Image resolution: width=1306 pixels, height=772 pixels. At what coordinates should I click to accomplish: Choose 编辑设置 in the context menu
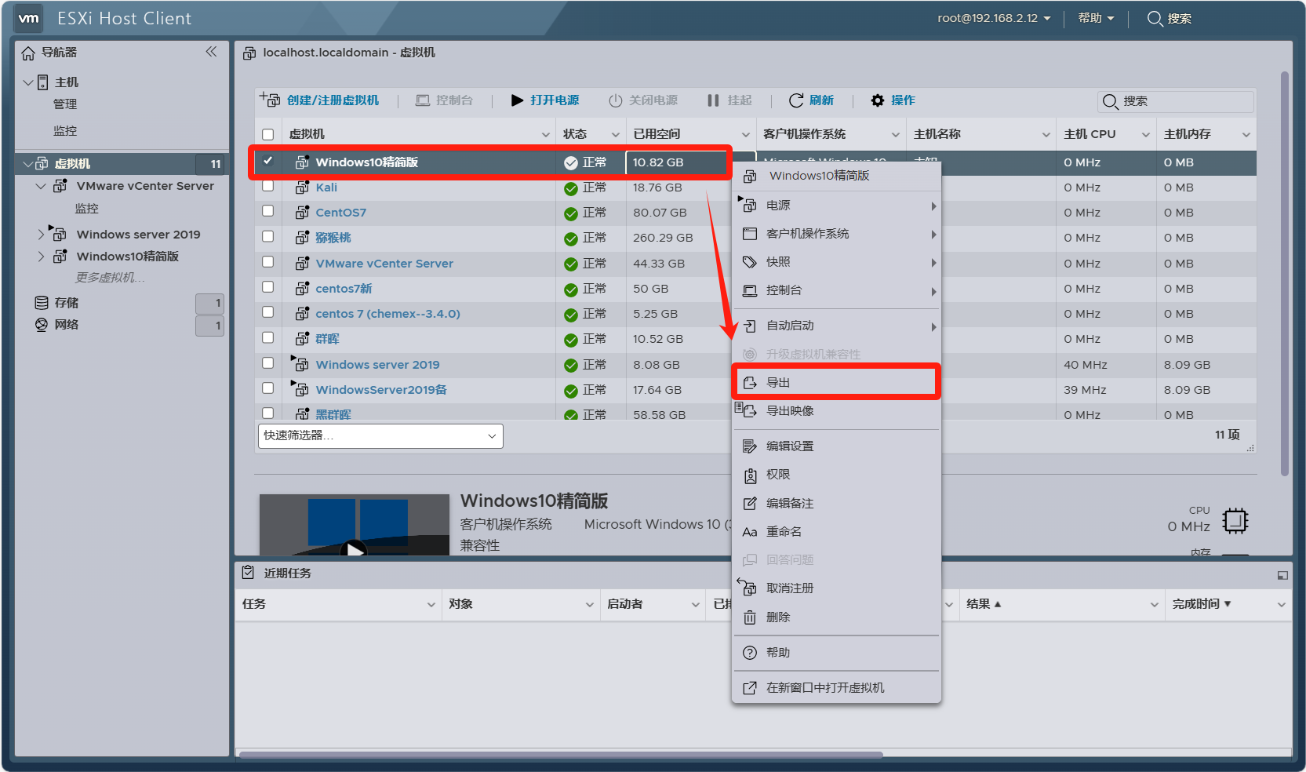click(x=790, y=446)
